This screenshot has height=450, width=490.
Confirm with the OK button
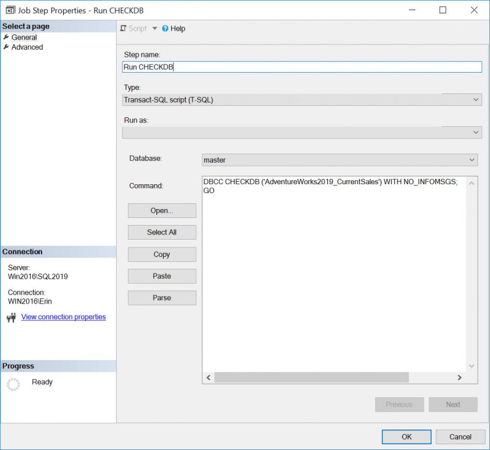pyautogui.click(x=406, y=437)
